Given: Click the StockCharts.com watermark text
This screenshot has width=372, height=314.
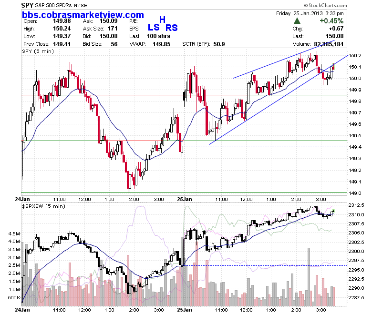Looking at the screenshot, I should pyautogui.click(x=325, y=5).
